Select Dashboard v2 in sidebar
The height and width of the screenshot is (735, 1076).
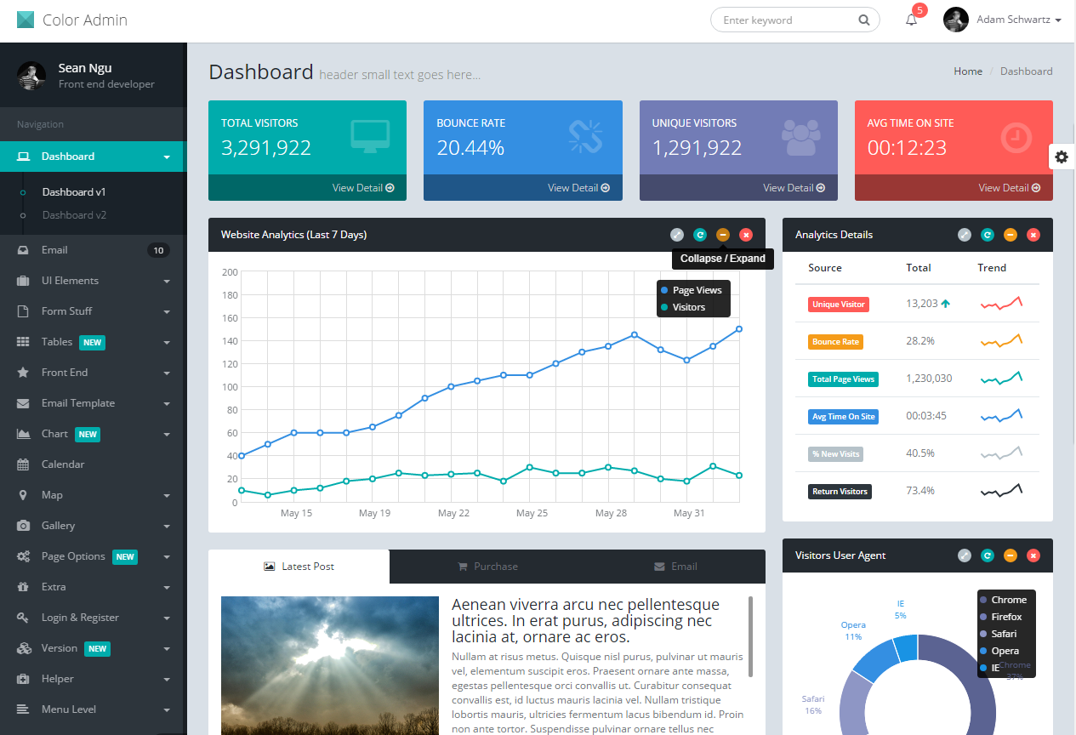(74, 215)
